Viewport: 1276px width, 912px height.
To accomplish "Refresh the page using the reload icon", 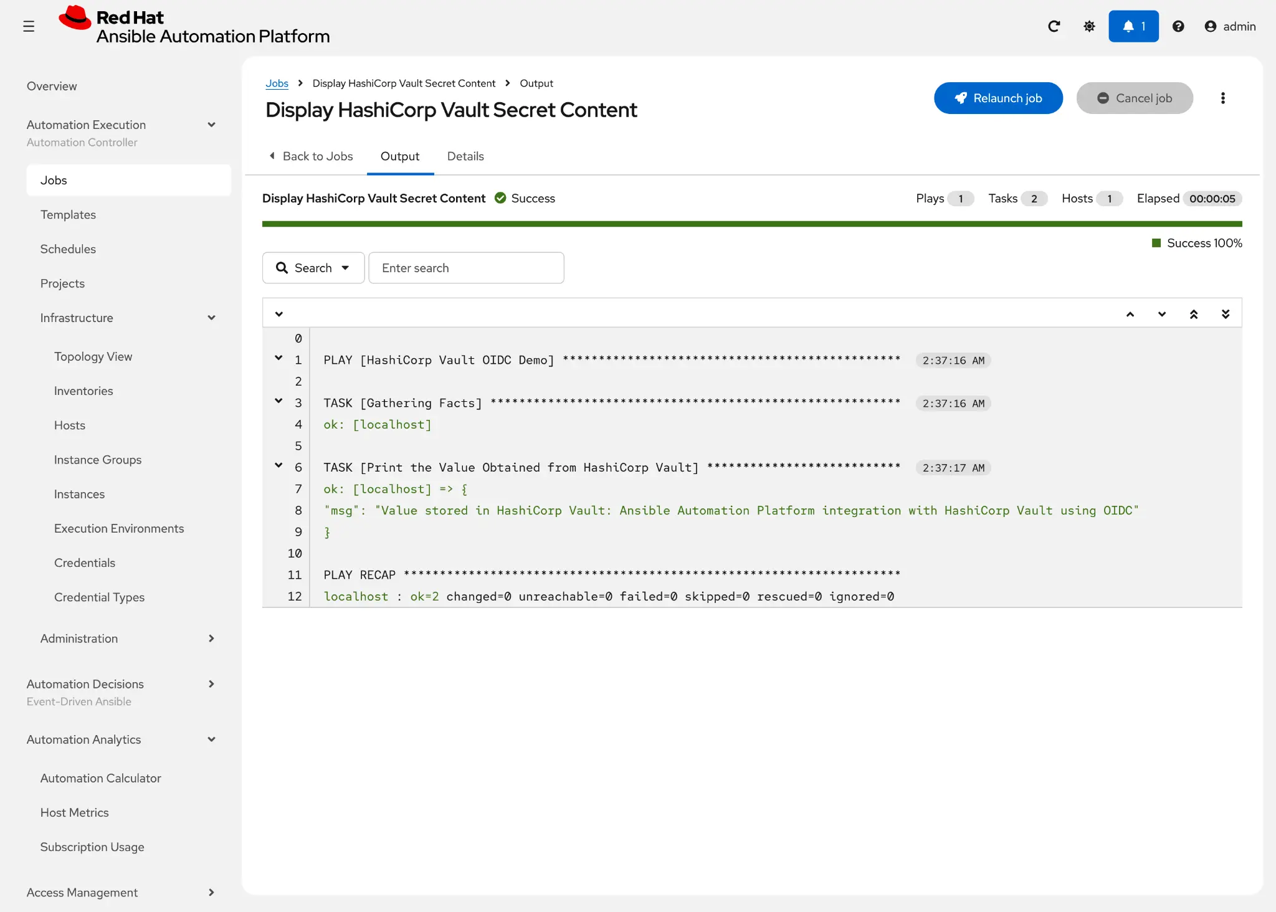I will click(1054, 26).
